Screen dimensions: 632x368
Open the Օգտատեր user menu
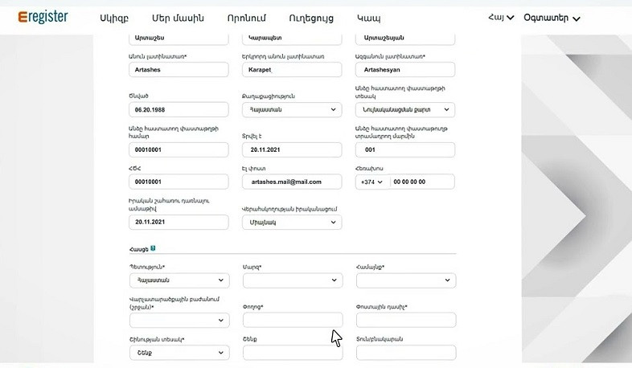552,18
